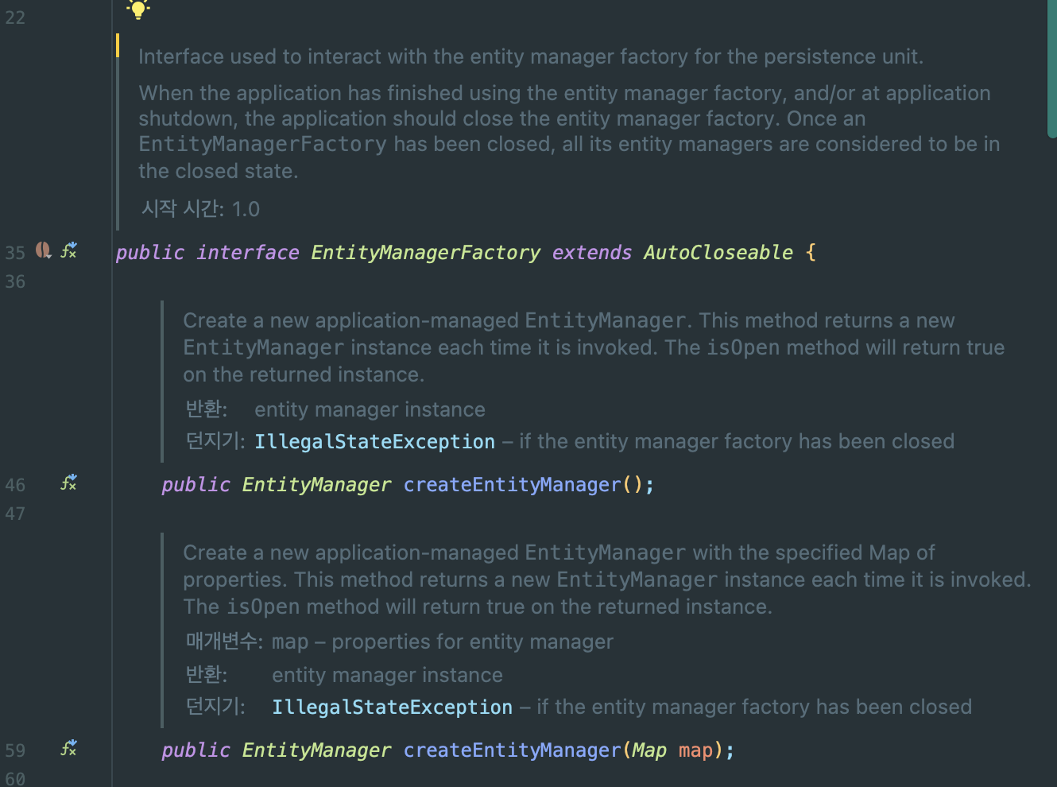Click line number 46 in gutter
The image size is (1057, 787).
tap(15, 486)
